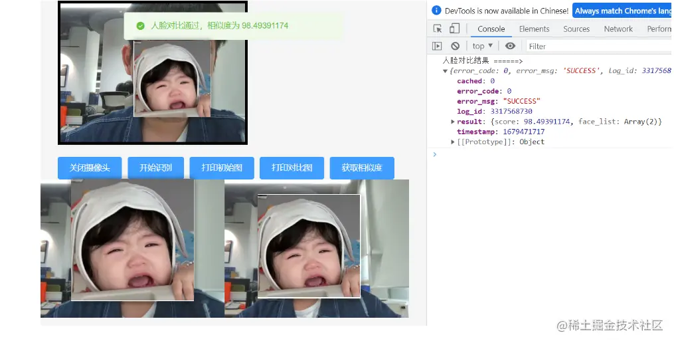
Task: Click the timestamp value 1679471717
Action: [x=523, y=132]
